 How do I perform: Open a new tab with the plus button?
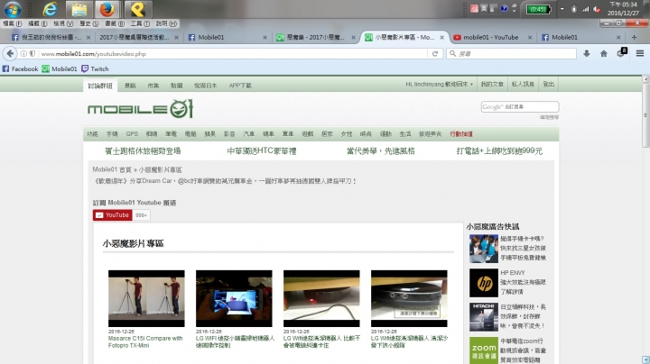coord(634,37)
